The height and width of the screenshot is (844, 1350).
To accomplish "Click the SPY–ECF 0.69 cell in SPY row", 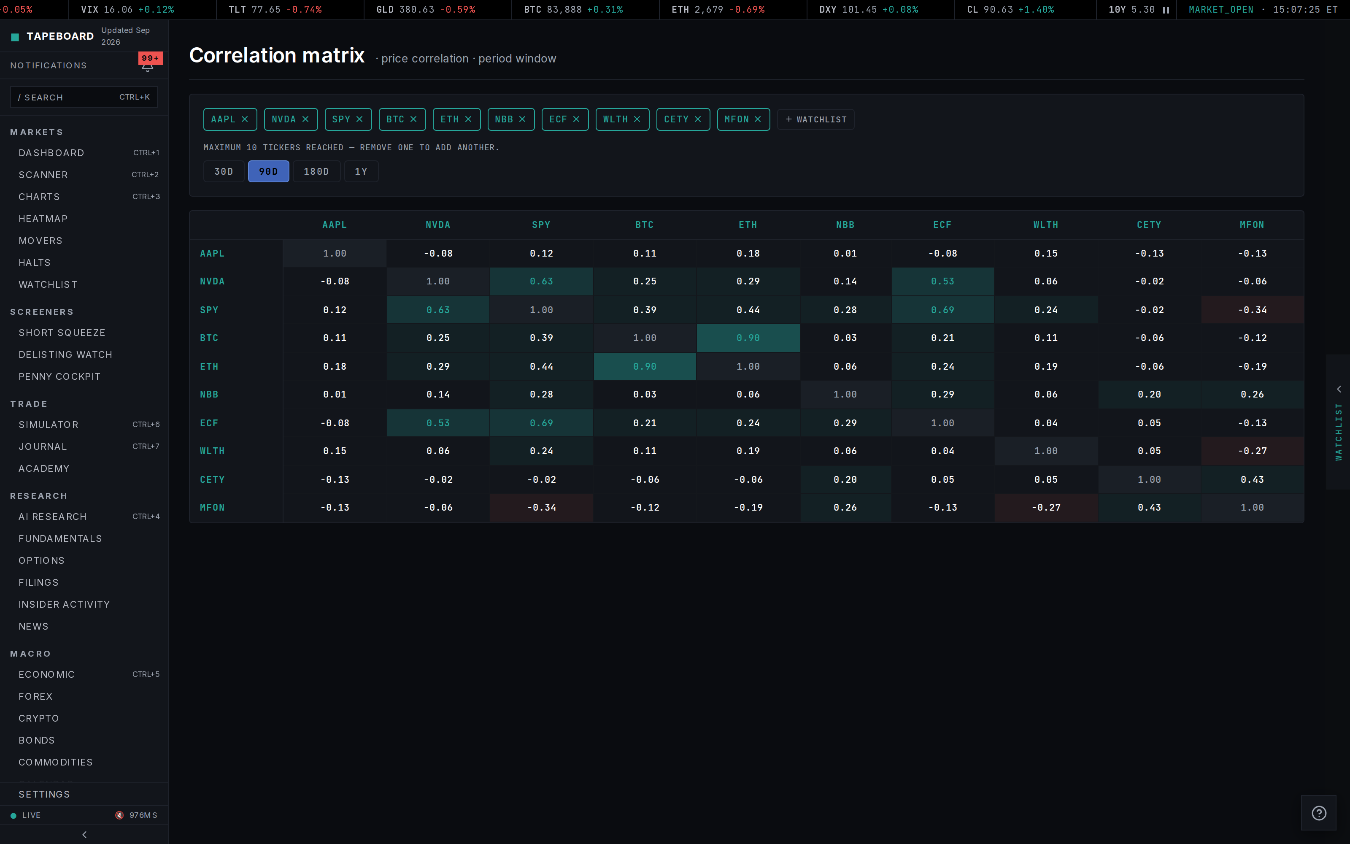I will [942, 310].
